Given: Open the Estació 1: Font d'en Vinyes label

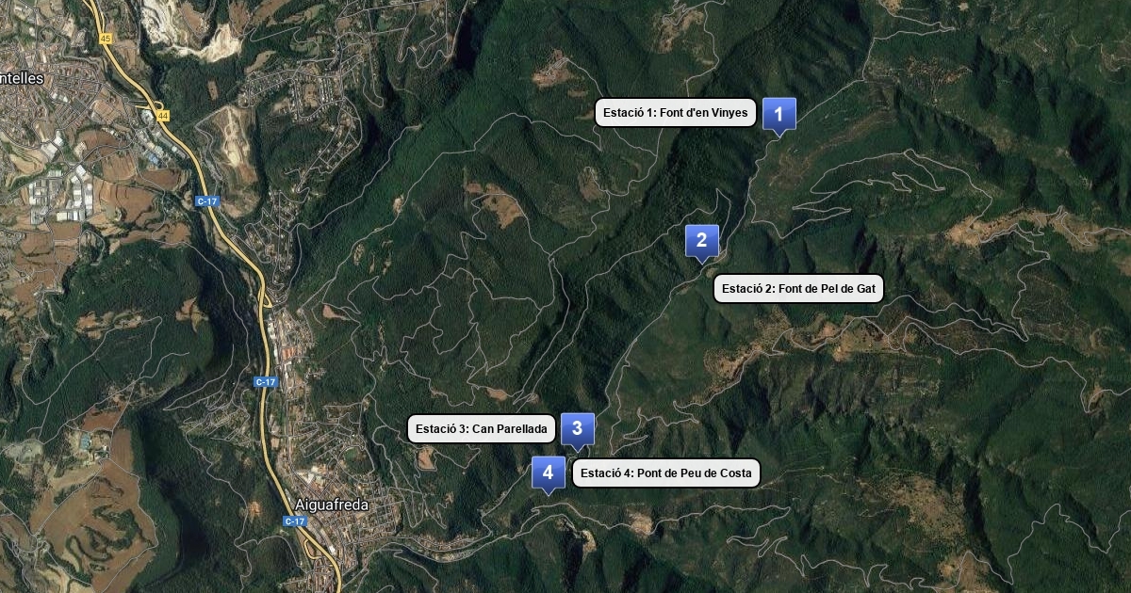Looking at the screenshot, I should pos(675,113).
